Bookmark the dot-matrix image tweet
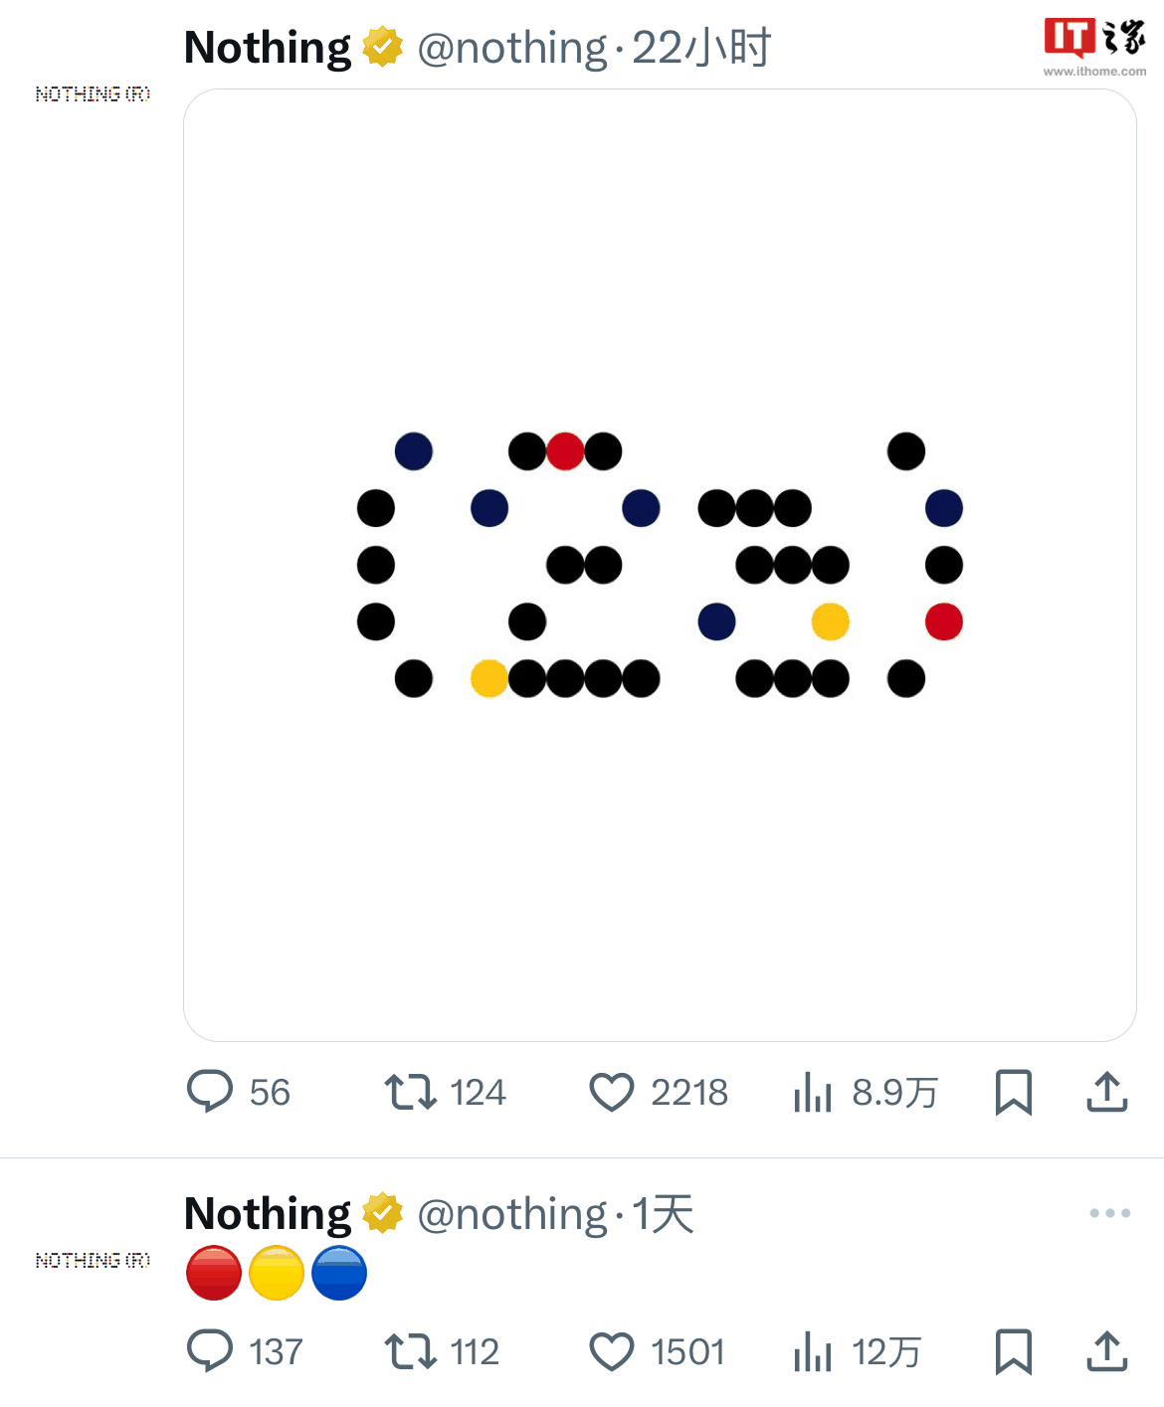Screen dimensions: 1164x1407 click(1013, 1092)
